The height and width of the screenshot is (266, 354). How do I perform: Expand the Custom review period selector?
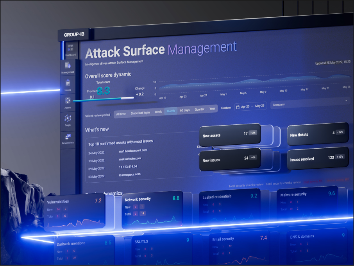click(226, 108)
